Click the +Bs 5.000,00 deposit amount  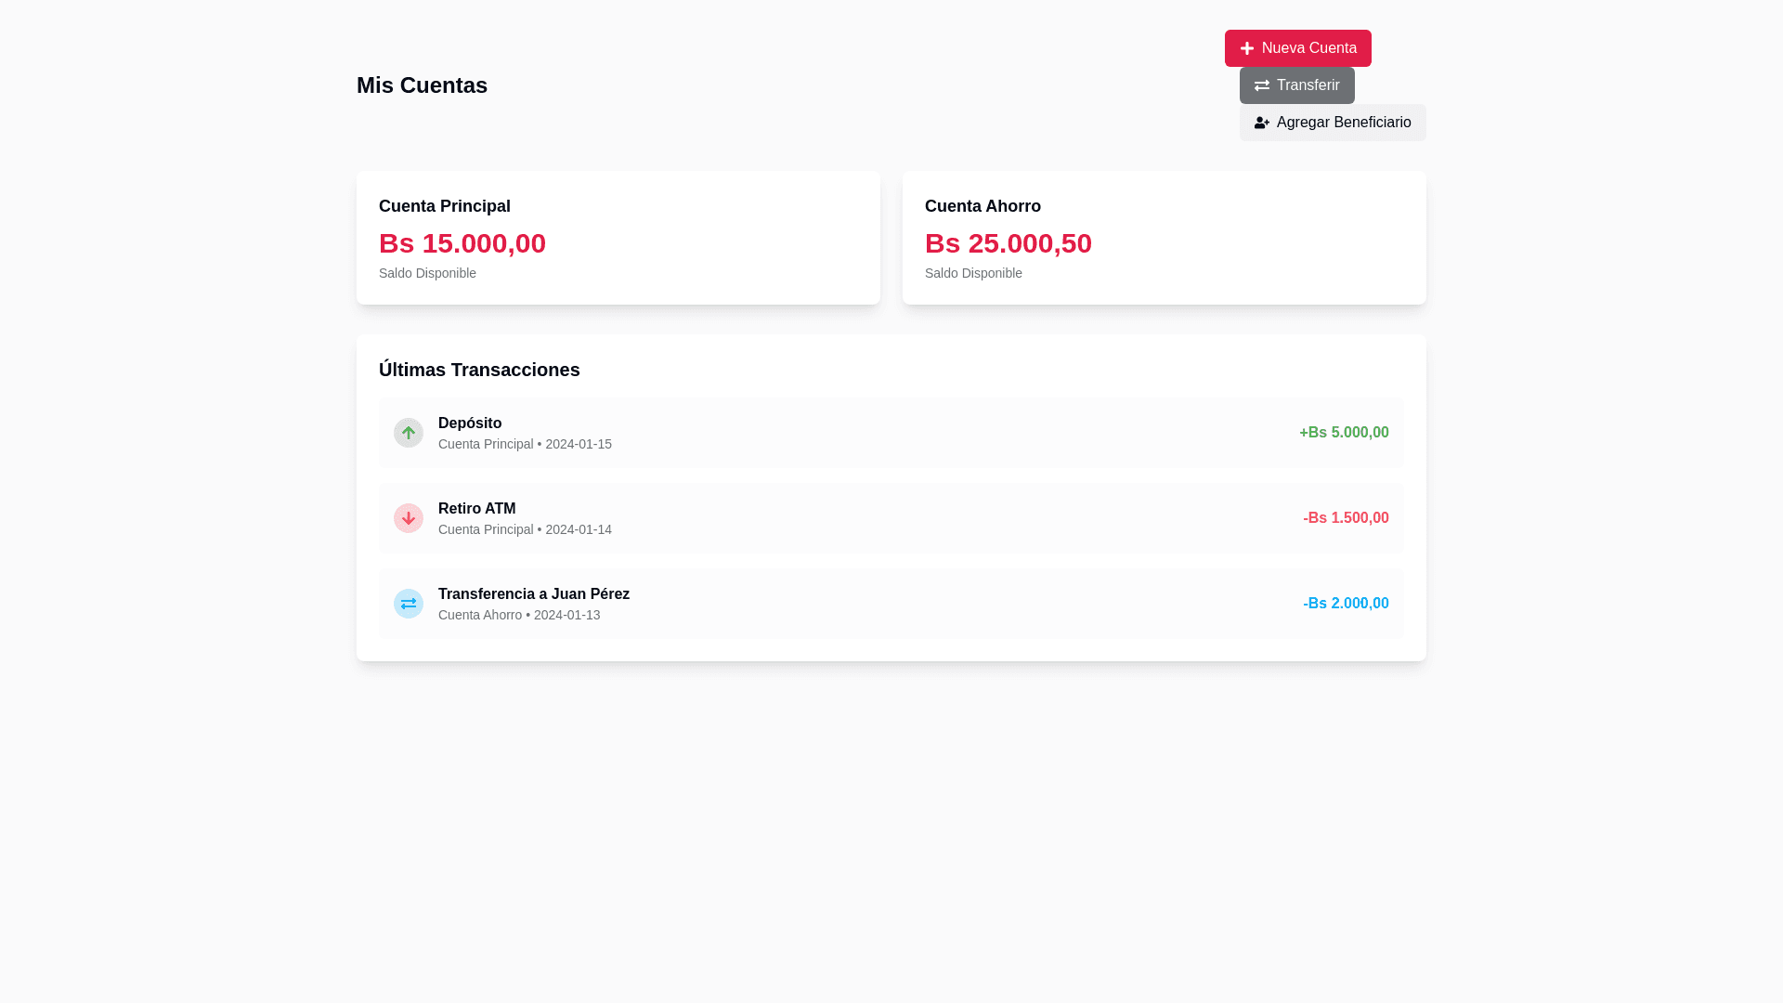click(x=1344, y=433)
